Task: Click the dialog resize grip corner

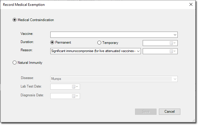Action: tap(194, 121)
